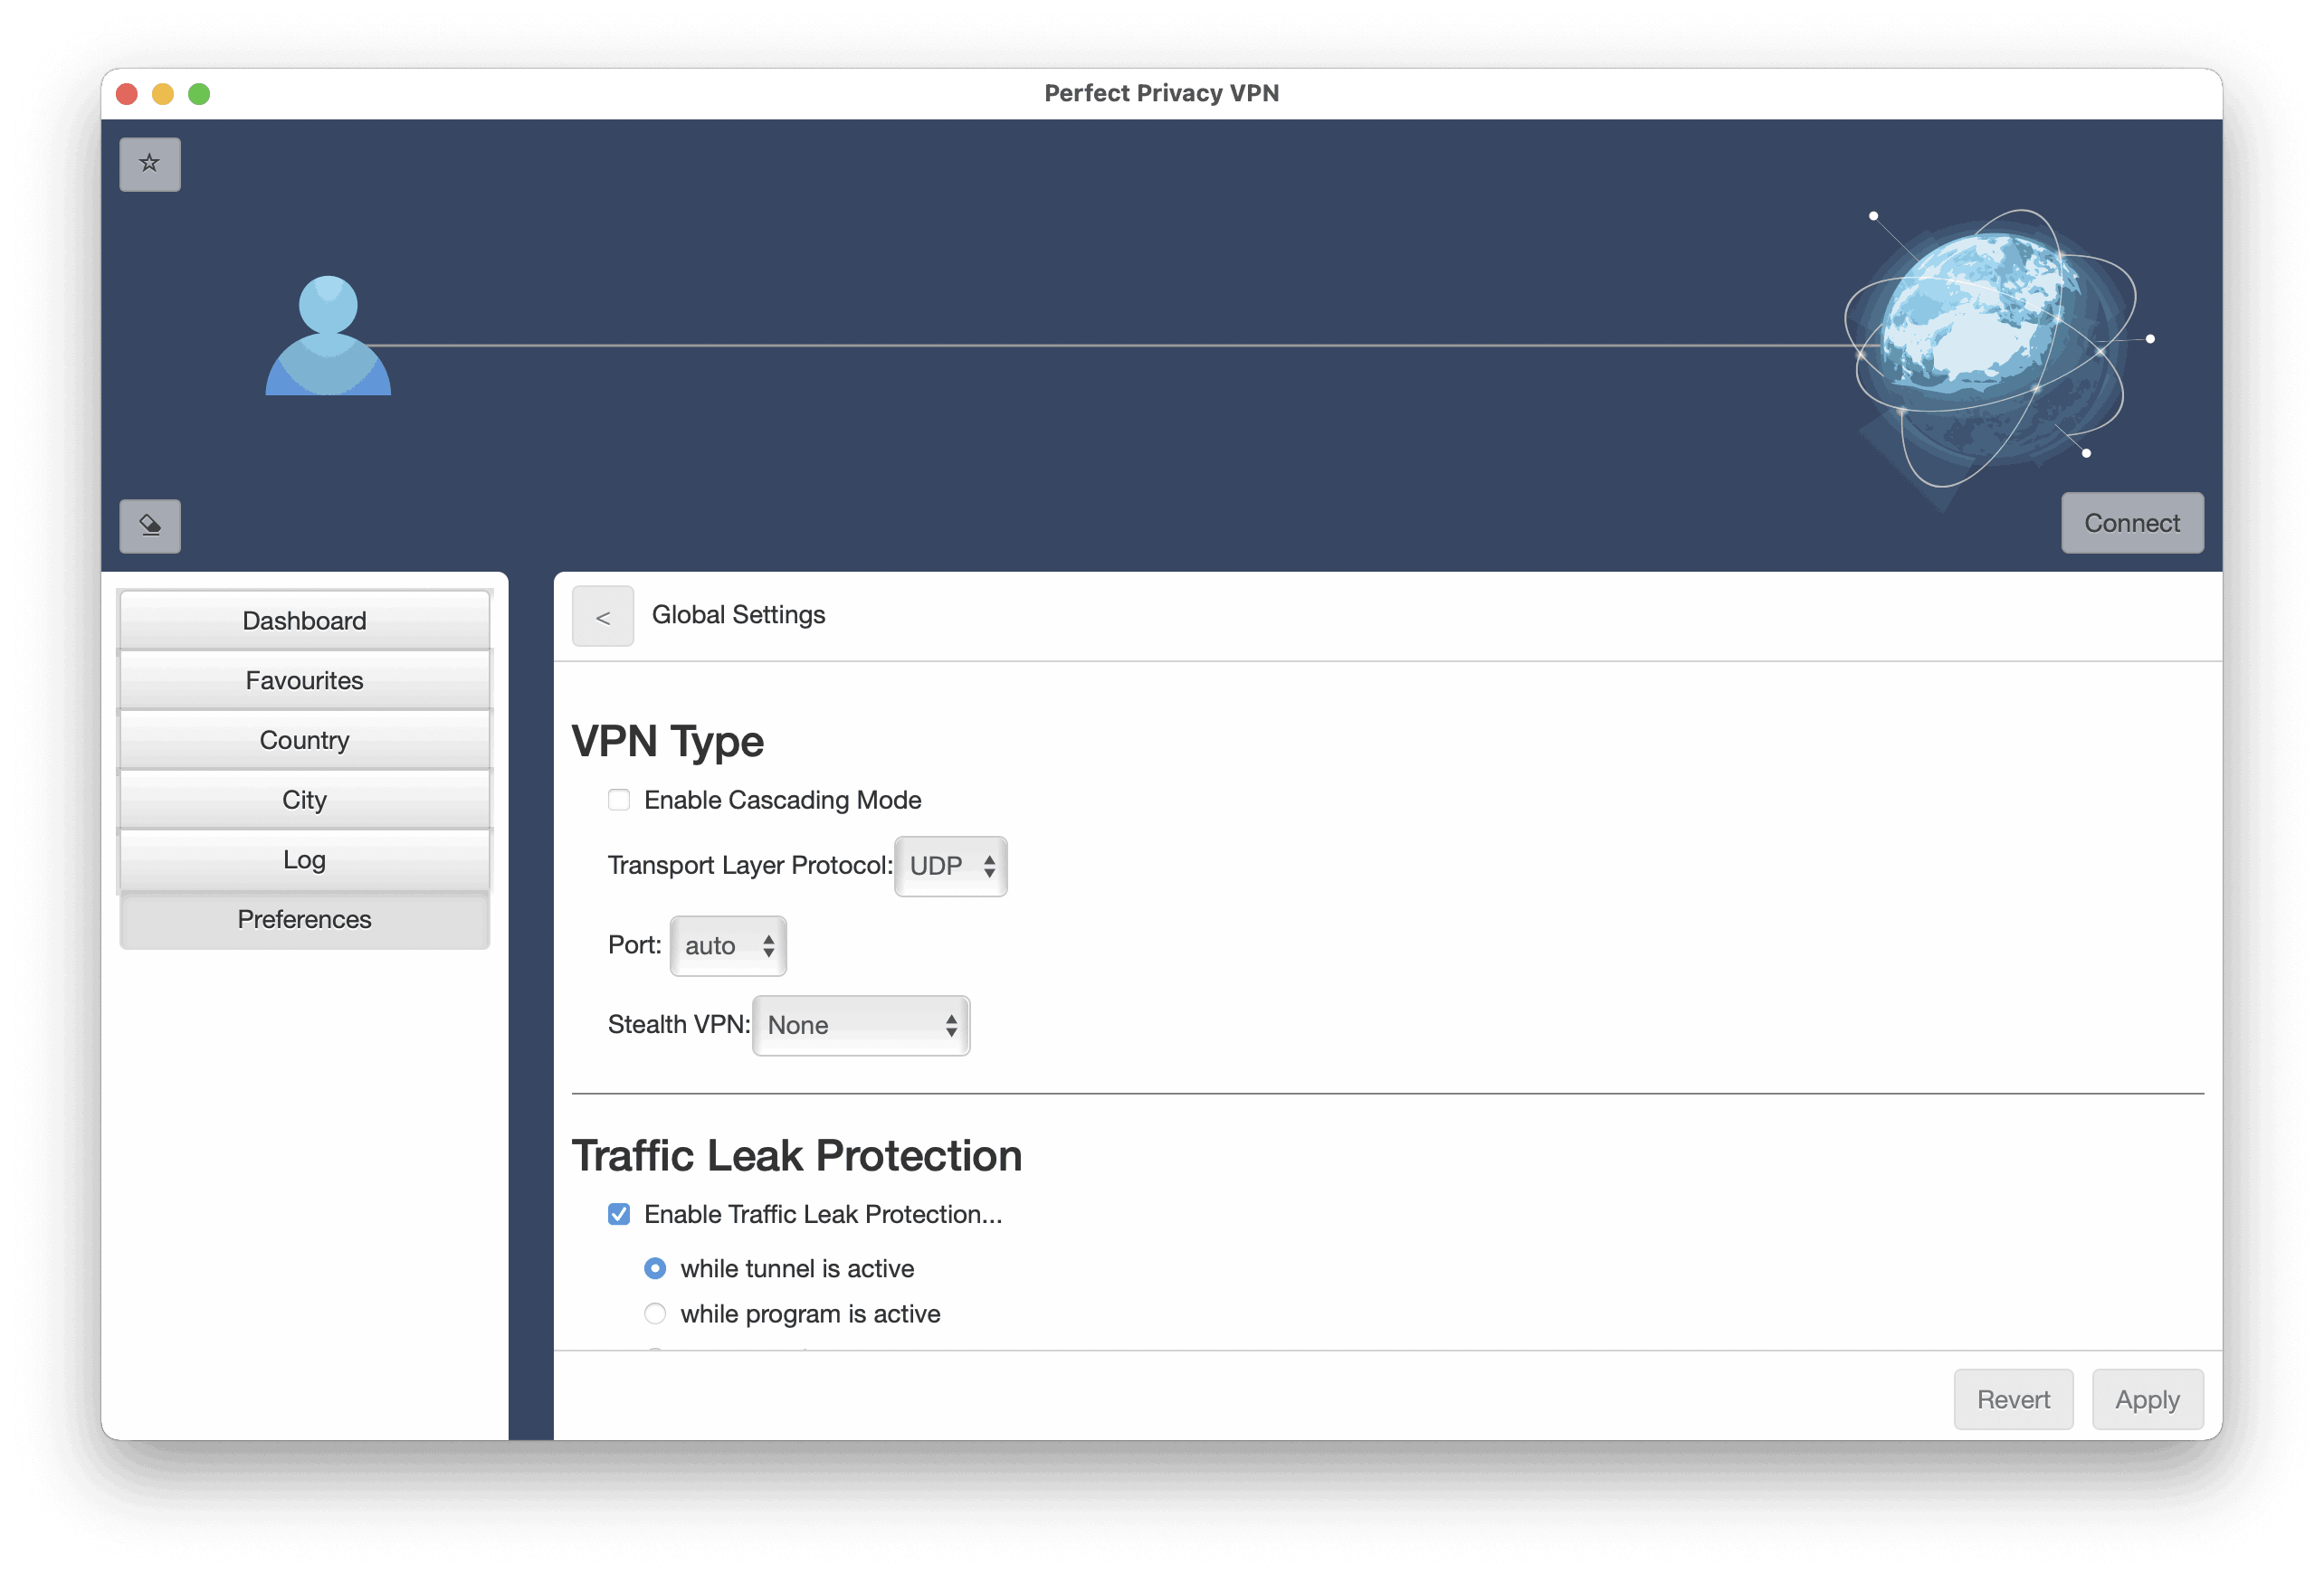Enable Cascading Mode checkbox
2324x1574 pixels.
pyautogui.click(x=619, y=801)
